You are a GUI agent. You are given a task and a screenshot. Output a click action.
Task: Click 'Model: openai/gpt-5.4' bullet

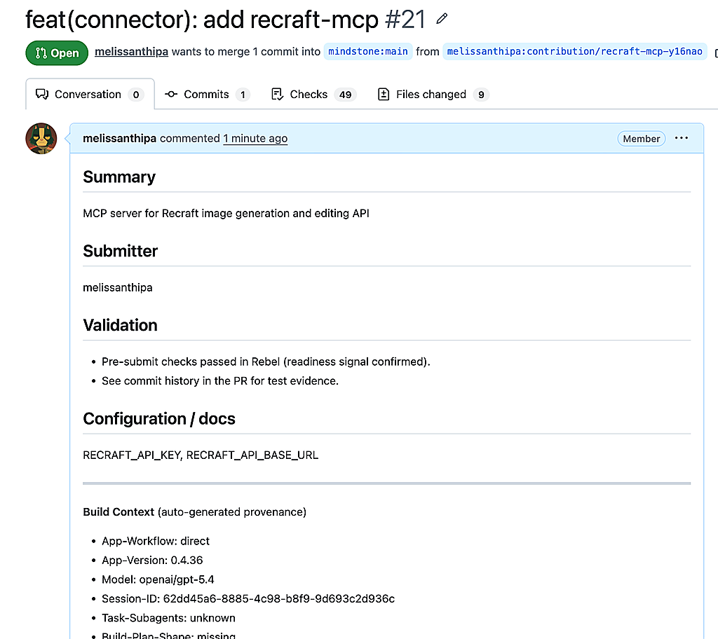(158, 579)
